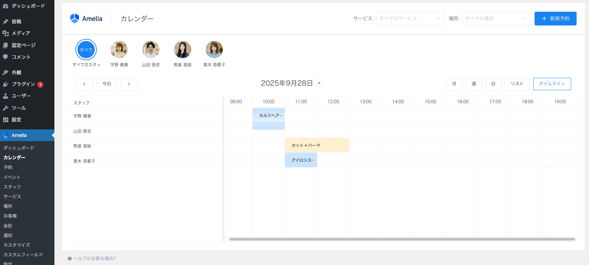Click the Amelia logo icon in header

pos(74,19)
